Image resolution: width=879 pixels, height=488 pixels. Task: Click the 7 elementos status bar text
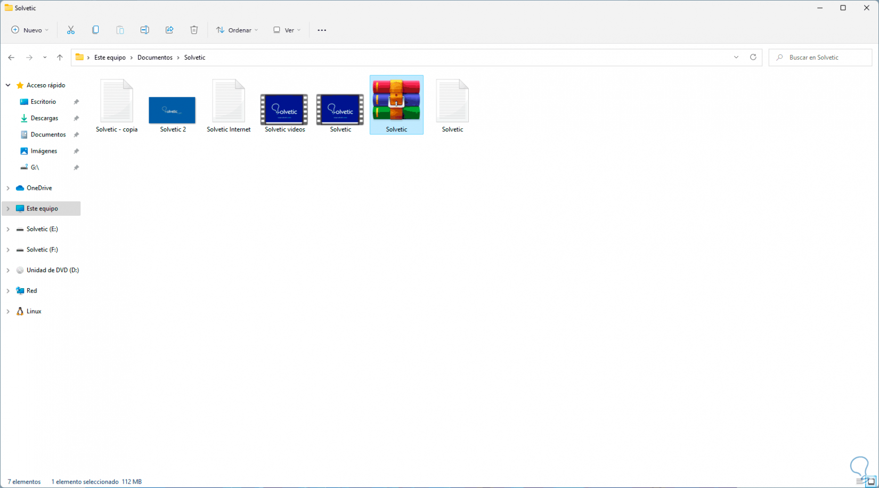tap(24, 482)
